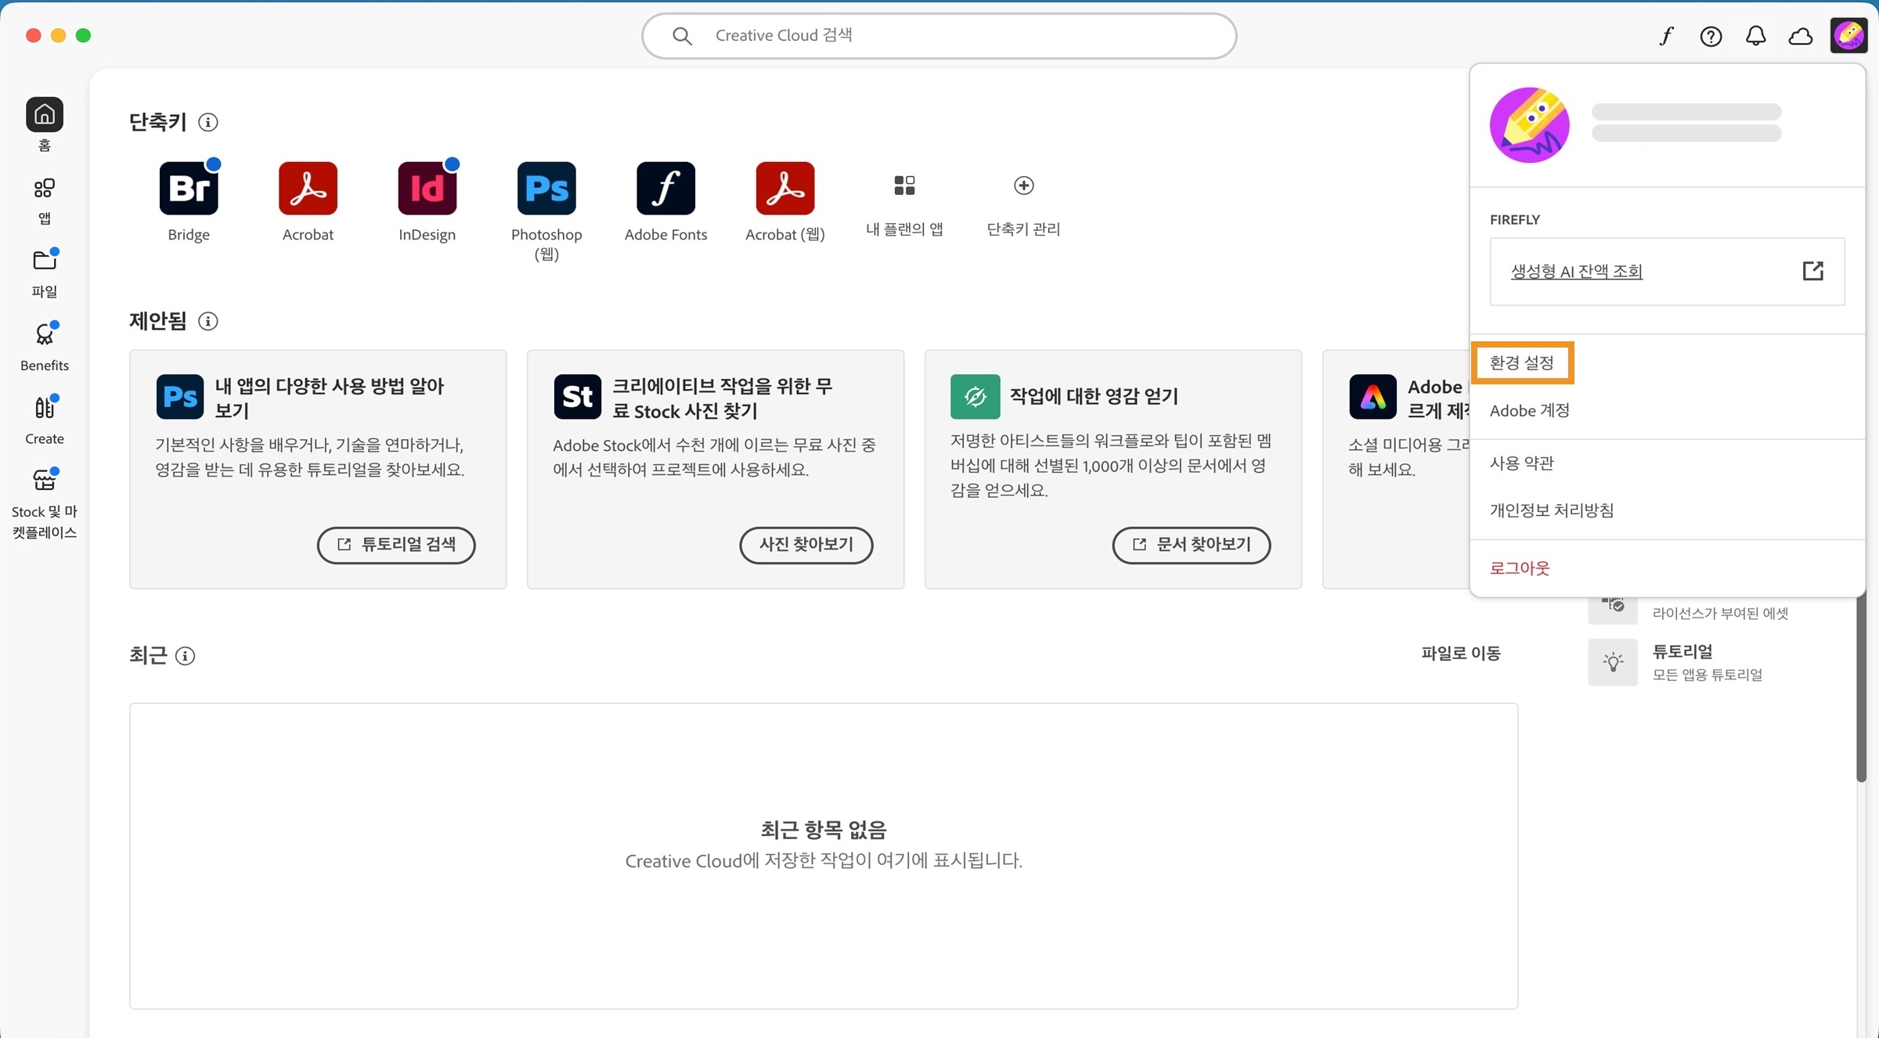
Task: Launch Acrobat from the shortcuts row
Action: click(x=307, y=188)
